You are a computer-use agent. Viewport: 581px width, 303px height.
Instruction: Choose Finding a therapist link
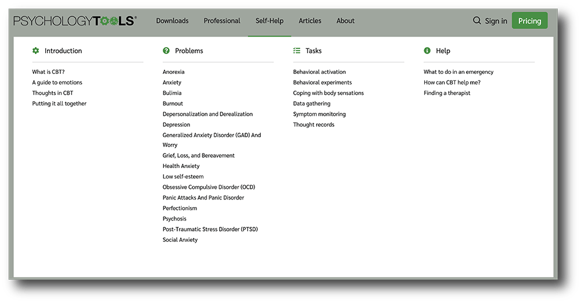coord(447,93)
